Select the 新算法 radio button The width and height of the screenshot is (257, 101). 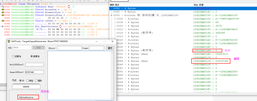click(32, 56)
